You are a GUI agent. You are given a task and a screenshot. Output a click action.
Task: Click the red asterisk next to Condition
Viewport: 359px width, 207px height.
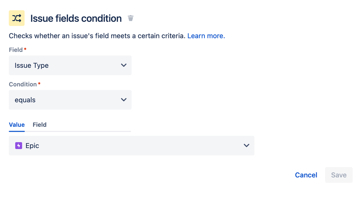pyautogui.click(x=39, y=83)
